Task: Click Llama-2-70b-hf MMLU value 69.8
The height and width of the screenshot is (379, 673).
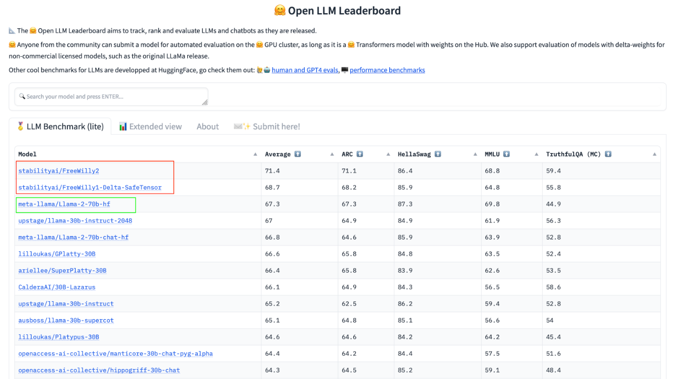Action: 492,204
